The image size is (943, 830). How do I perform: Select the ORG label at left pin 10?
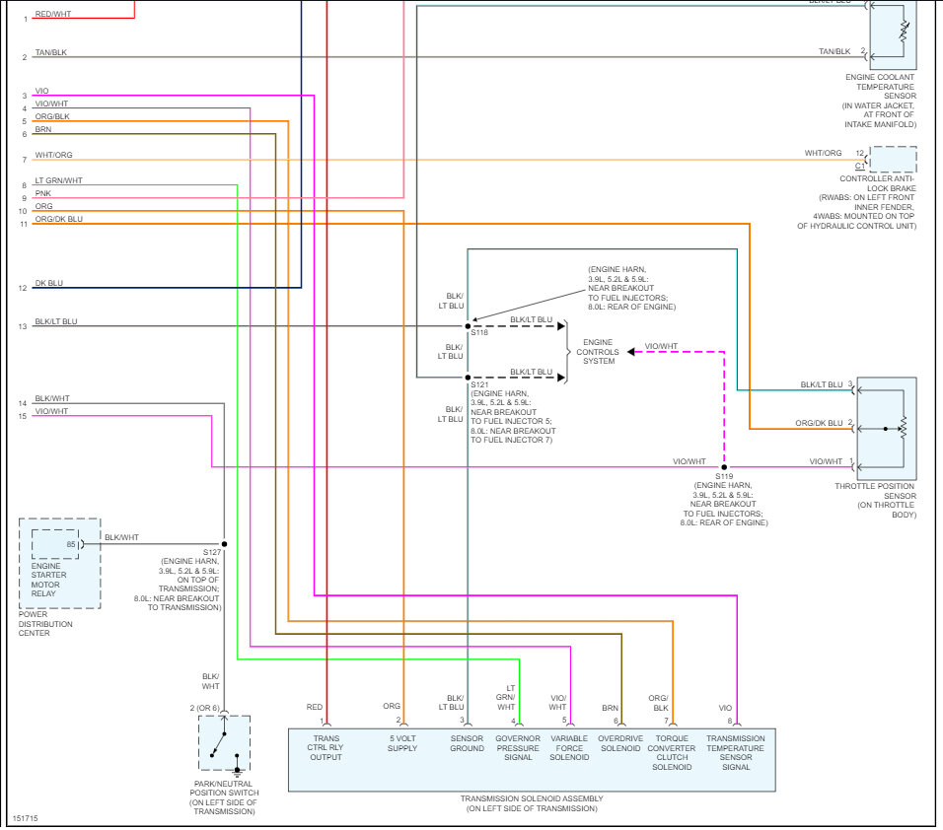(x=43, y=206)
